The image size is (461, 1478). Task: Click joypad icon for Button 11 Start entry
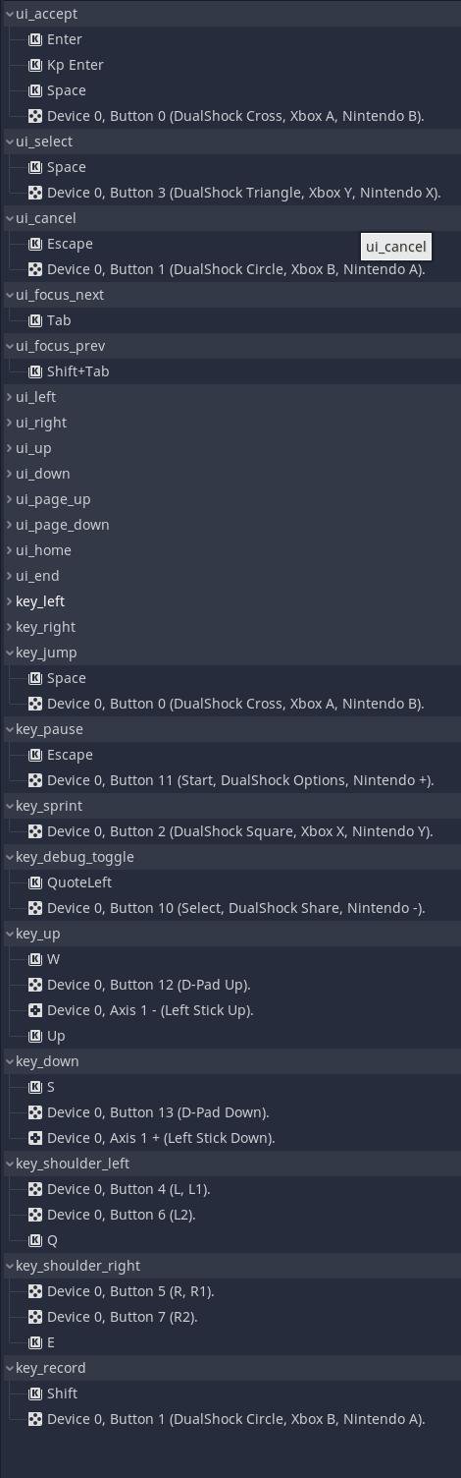click(x=35, y=780)
